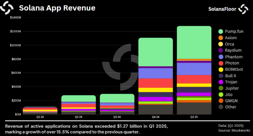Click the GMGN legend color dot
Viewport: 253px width, 136px height.
221,101
